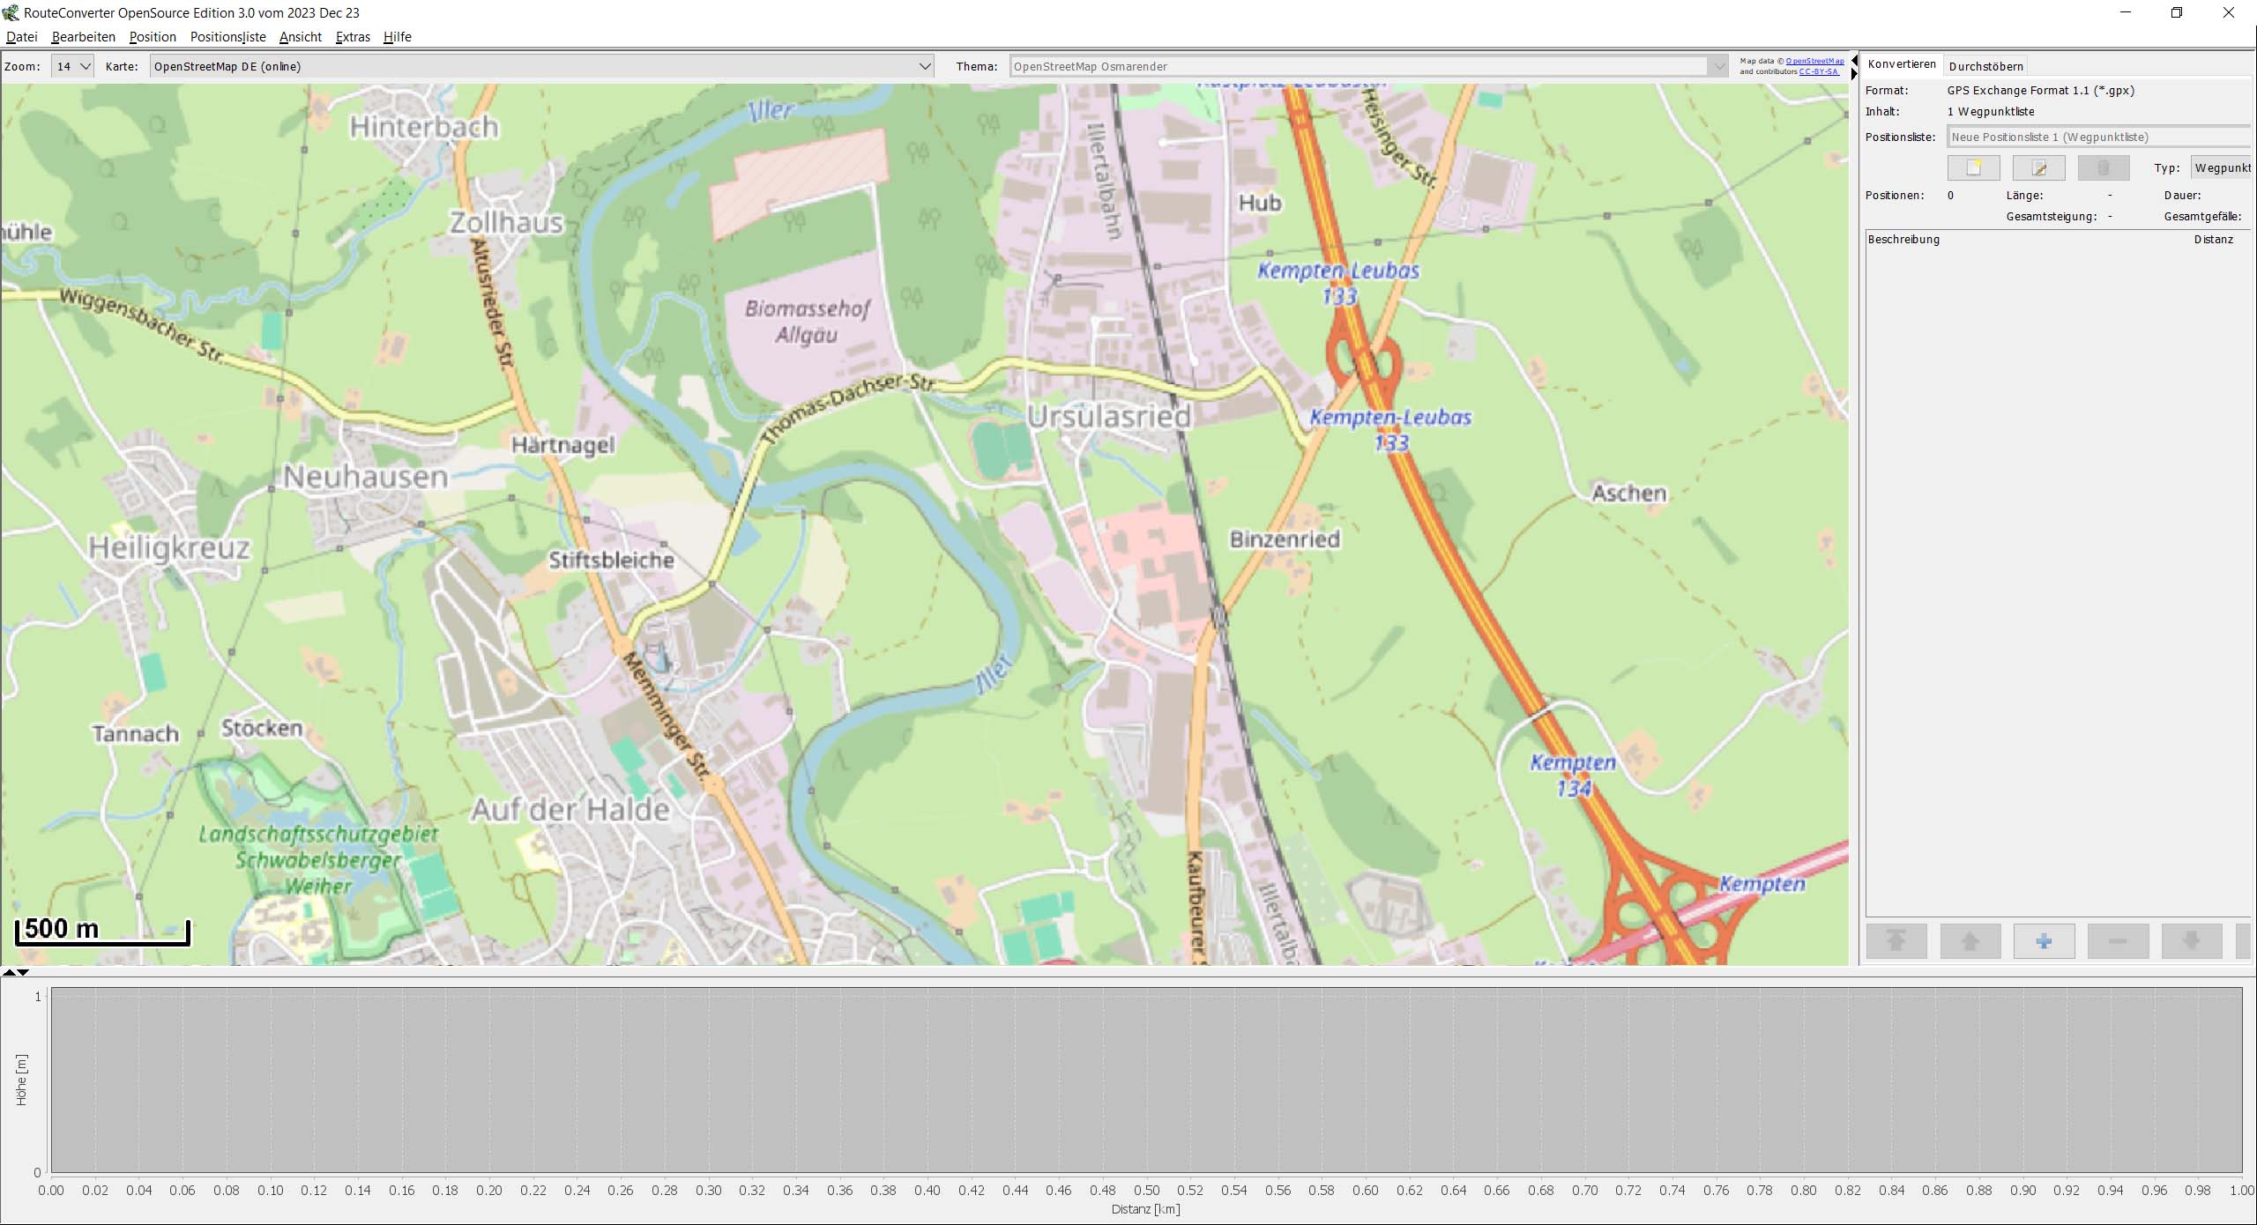This screenshot has width=2257, height=1225.
Task: Open the Datei menu
Action: (22, 37)
